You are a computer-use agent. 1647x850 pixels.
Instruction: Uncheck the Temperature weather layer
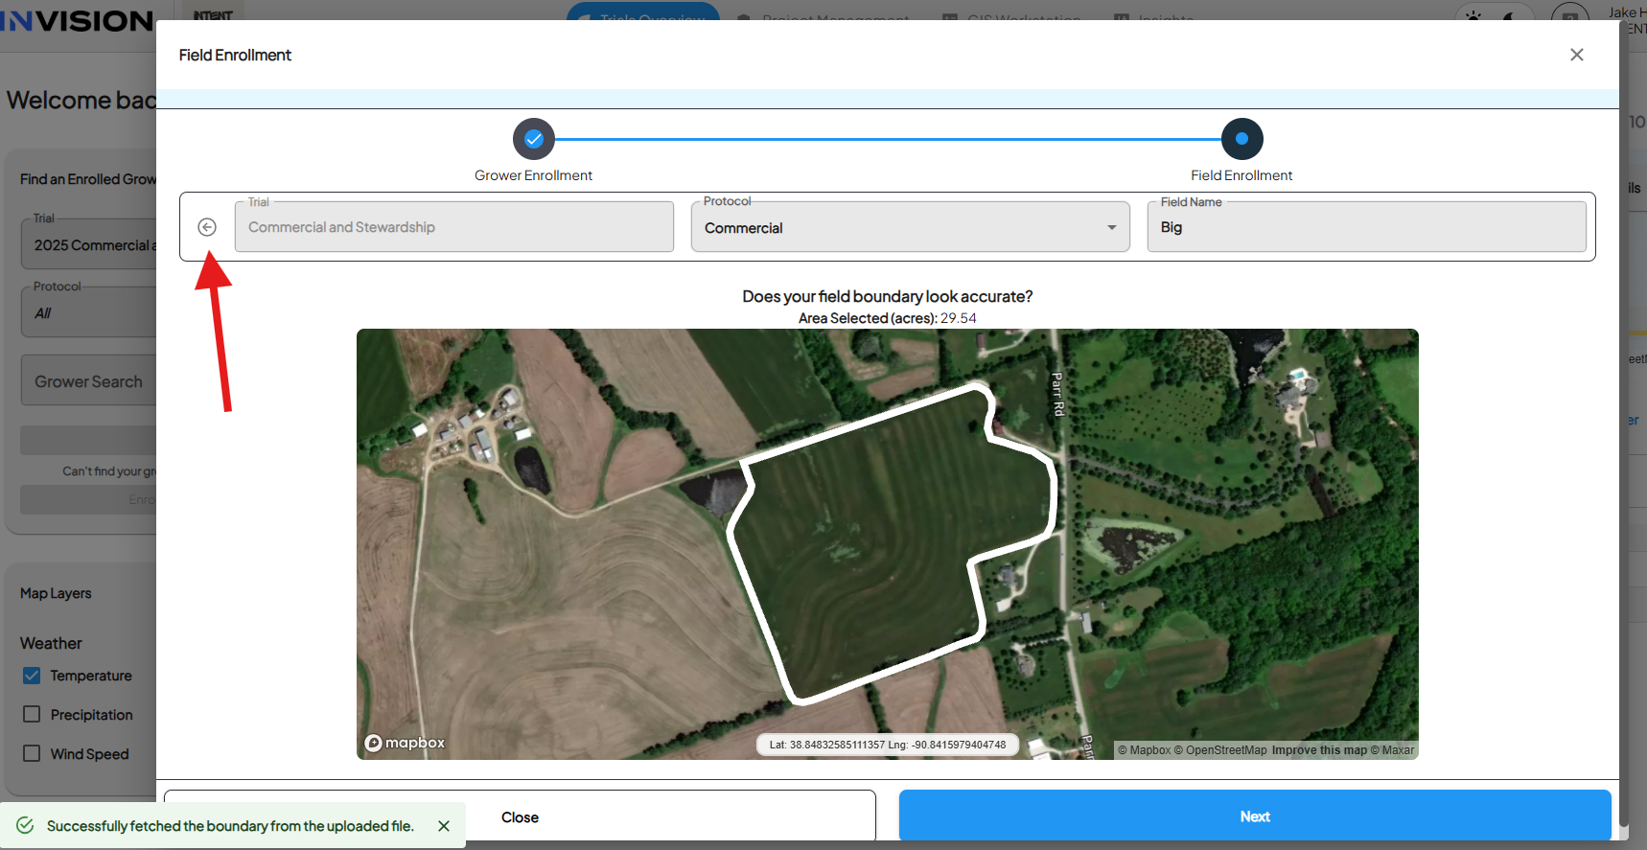(32, 676)
